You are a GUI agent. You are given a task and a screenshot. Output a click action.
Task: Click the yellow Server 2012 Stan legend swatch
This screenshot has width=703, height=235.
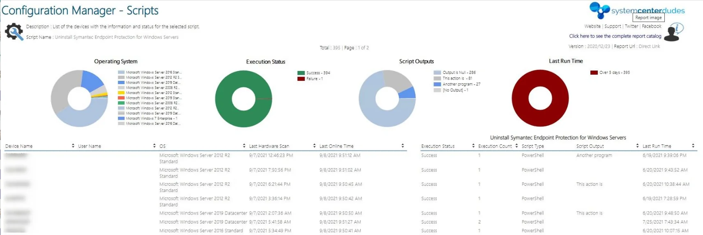coord(121,93)
